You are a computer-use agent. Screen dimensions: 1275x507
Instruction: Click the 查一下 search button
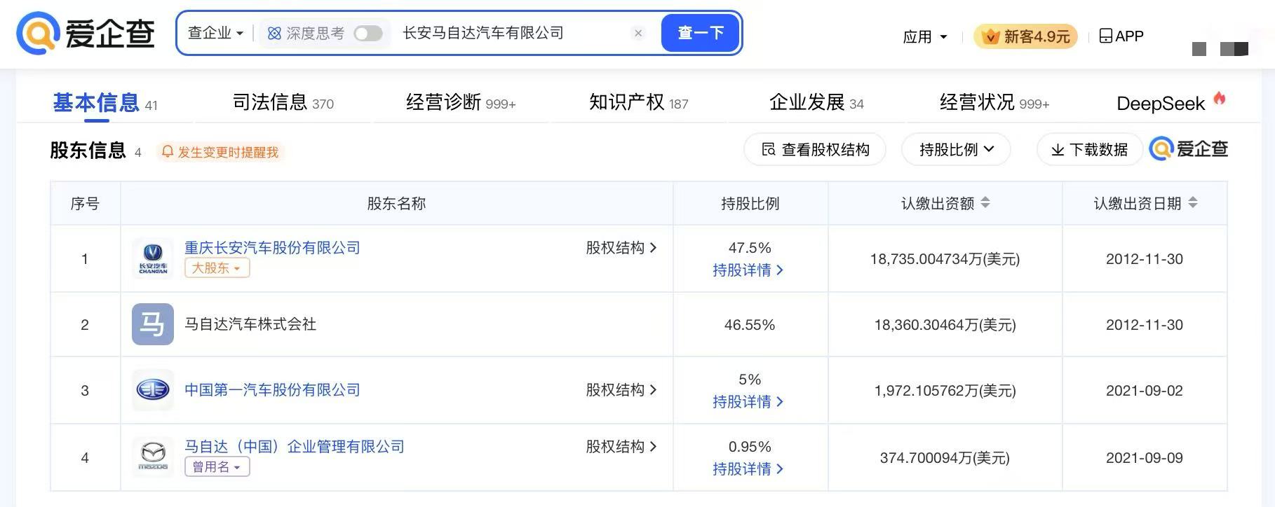coord(700,33)
